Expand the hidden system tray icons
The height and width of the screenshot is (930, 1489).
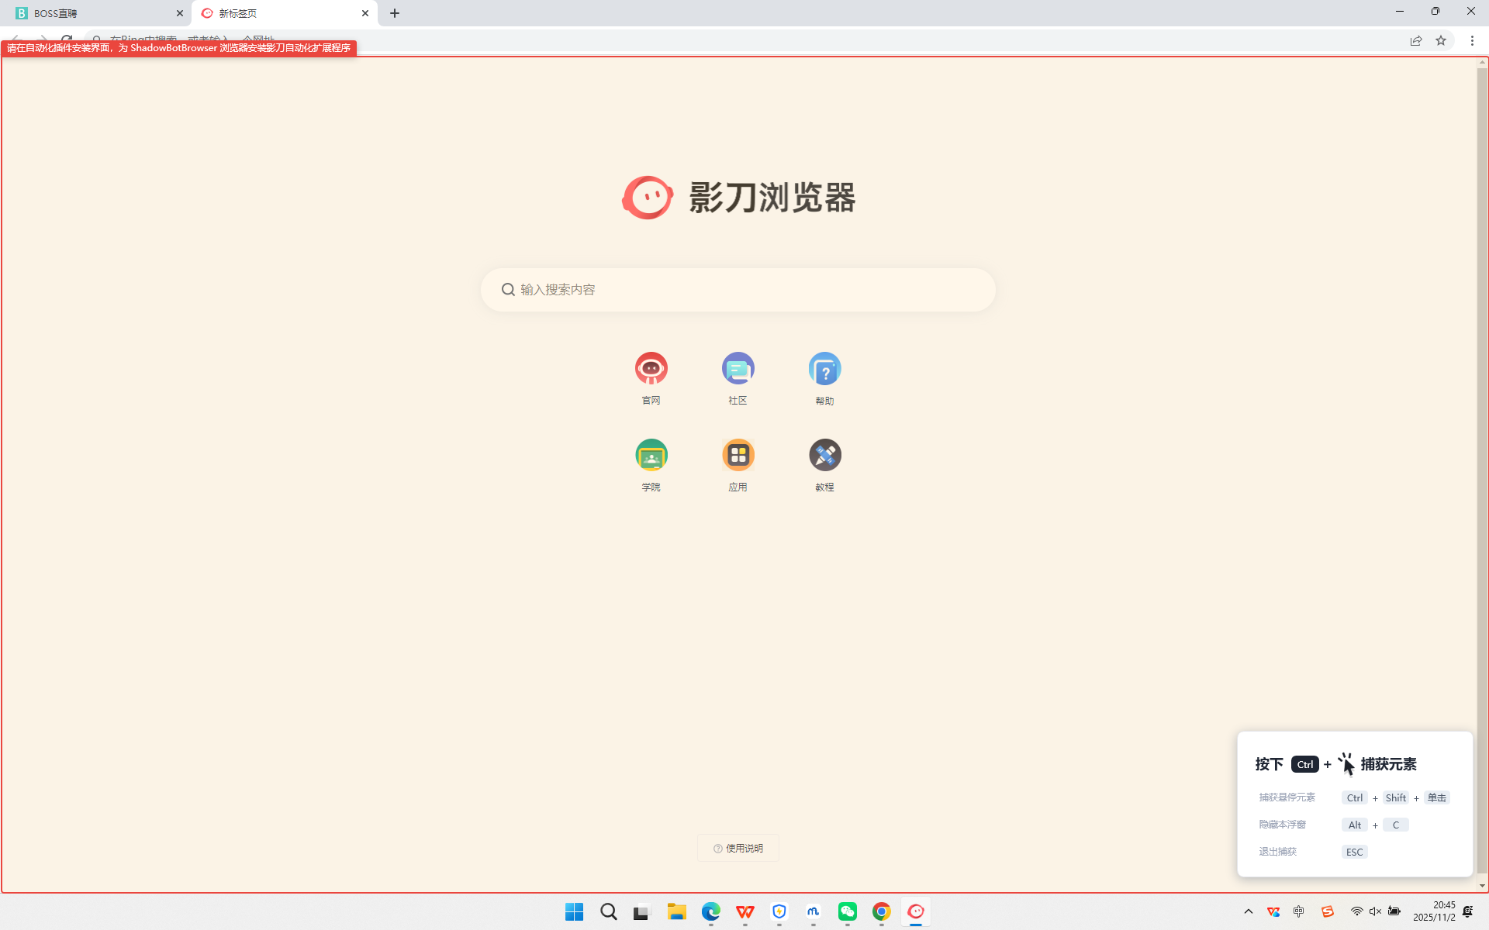[x=1249, y=911]
